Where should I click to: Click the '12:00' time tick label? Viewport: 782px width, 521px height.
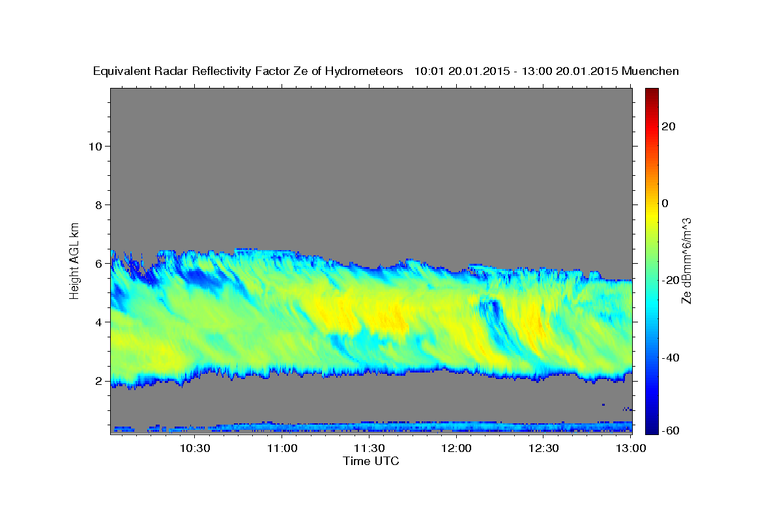coord(457,448)
